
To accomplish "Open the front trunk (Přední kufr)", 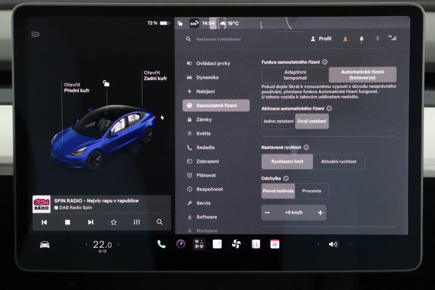I will [x=77, y=87].
